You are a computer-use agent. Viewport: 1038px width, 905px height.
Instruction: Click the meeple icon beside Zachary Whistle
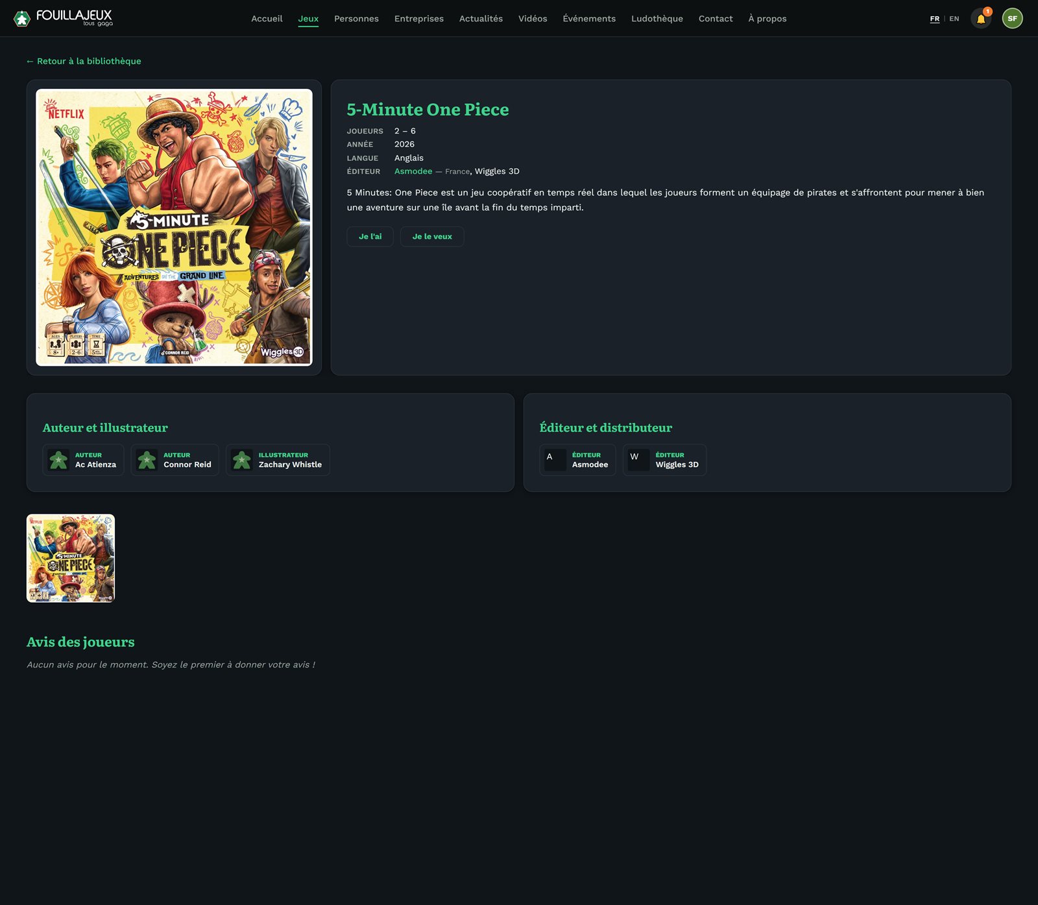(x=242, y=460)
